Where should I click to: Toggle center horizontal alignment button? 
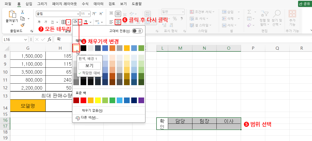pyautogui.click(x=118, y=22)
